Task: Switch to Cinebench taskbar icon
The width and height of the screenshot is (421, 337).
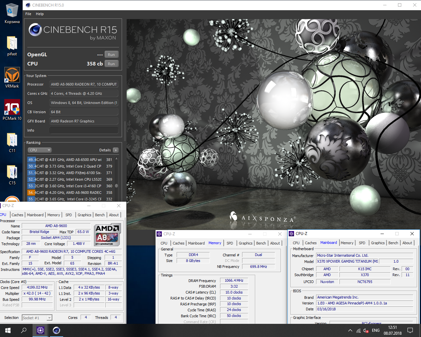Action: pos(57,330)
